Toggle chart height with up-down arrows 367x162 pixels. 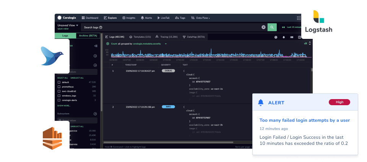(x=310, y=43)
